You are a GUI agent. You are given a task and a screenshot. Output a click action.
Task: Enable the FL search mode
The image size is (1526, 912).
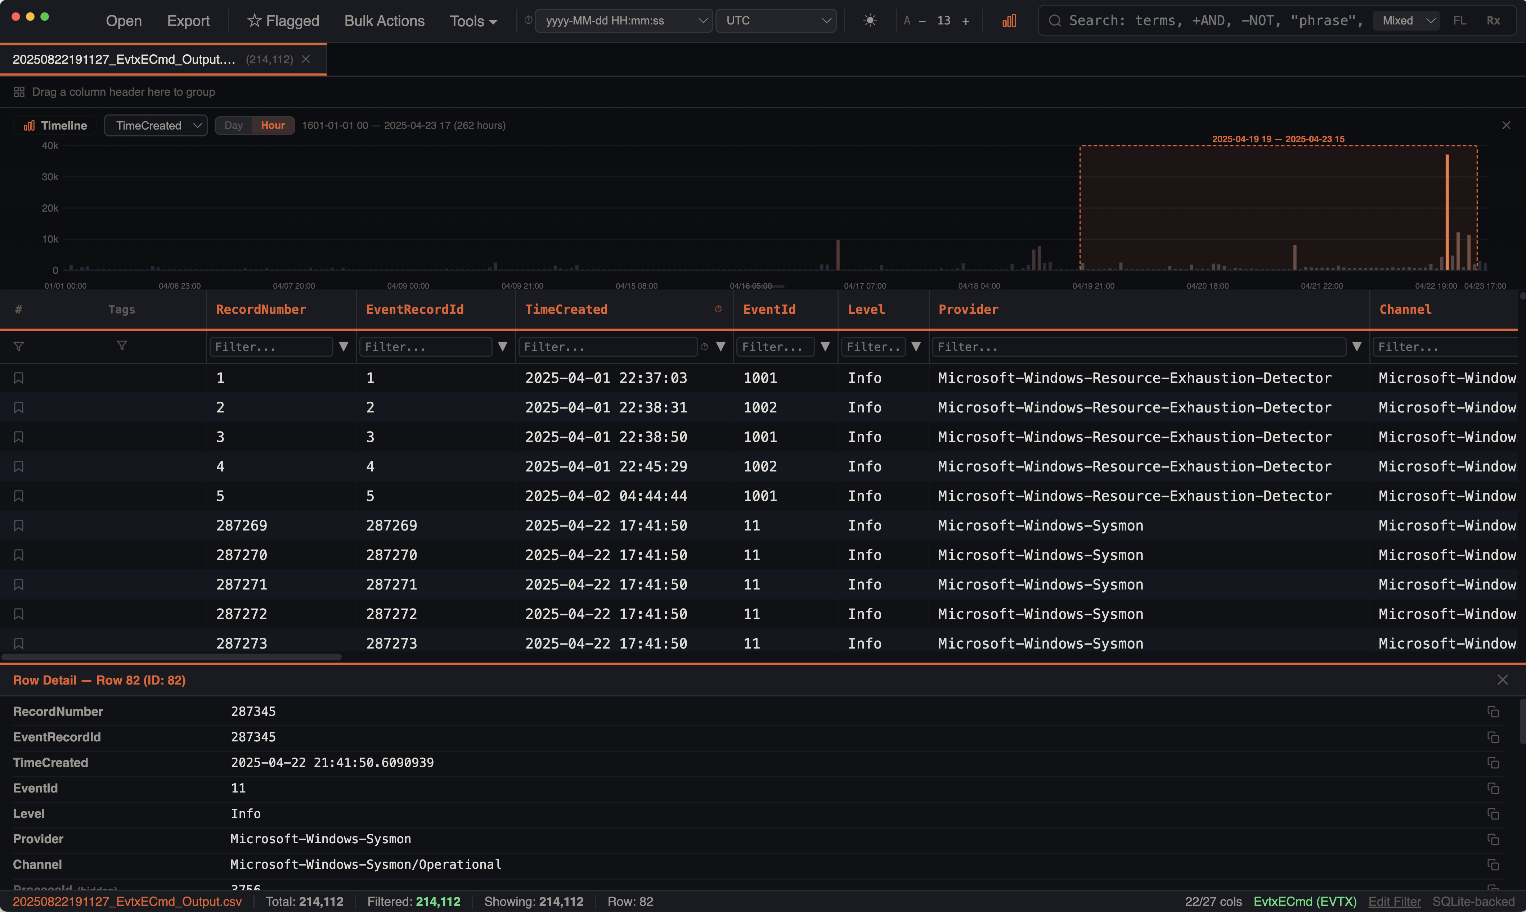1460,20
